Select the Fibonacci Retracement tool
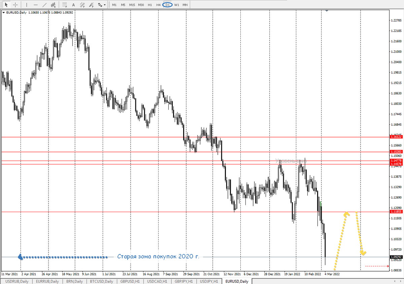 [64, 5]
